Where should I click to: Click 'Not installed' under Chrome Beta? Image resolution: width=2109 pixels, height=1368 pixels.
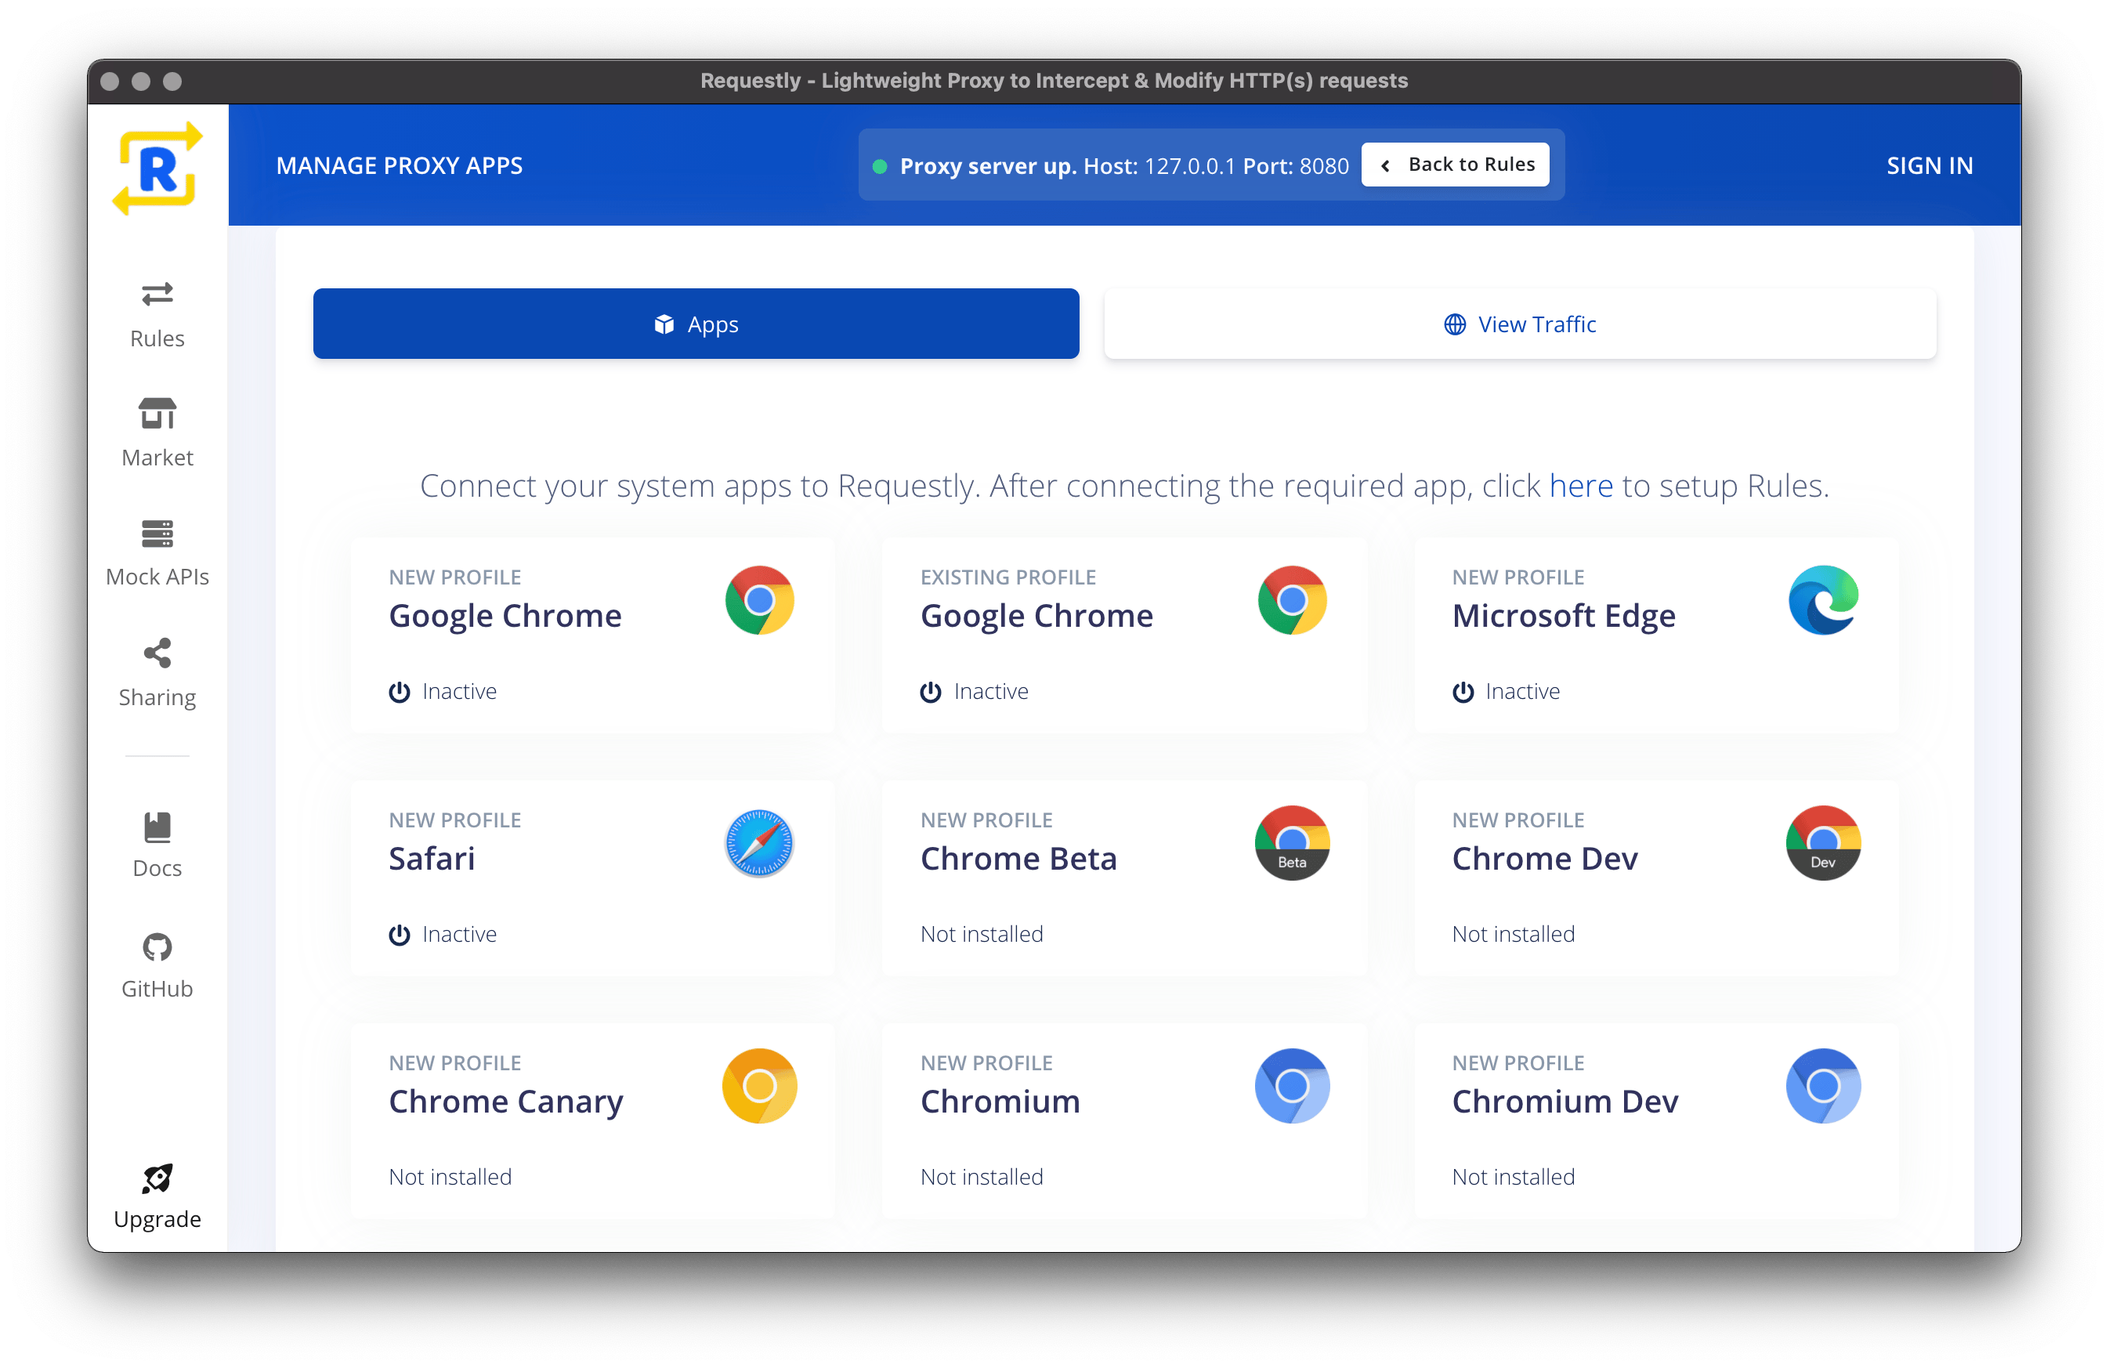click(982, 934)
